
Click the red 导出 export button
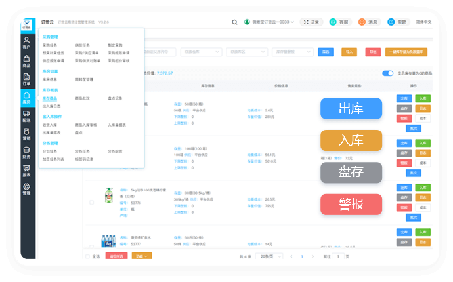373,51
